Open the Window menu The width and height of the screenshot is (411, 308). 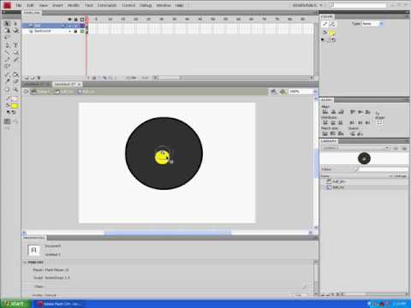pos(164,5)
